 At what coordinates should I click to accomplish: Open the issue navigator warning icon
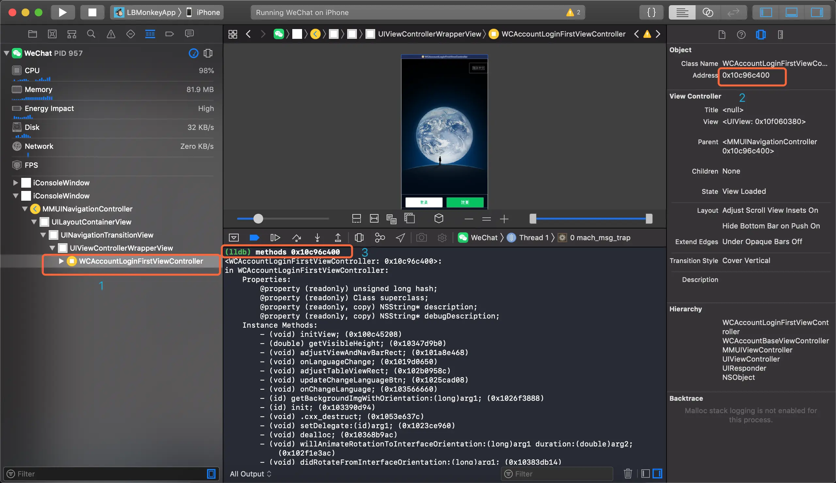click(111, 34)
